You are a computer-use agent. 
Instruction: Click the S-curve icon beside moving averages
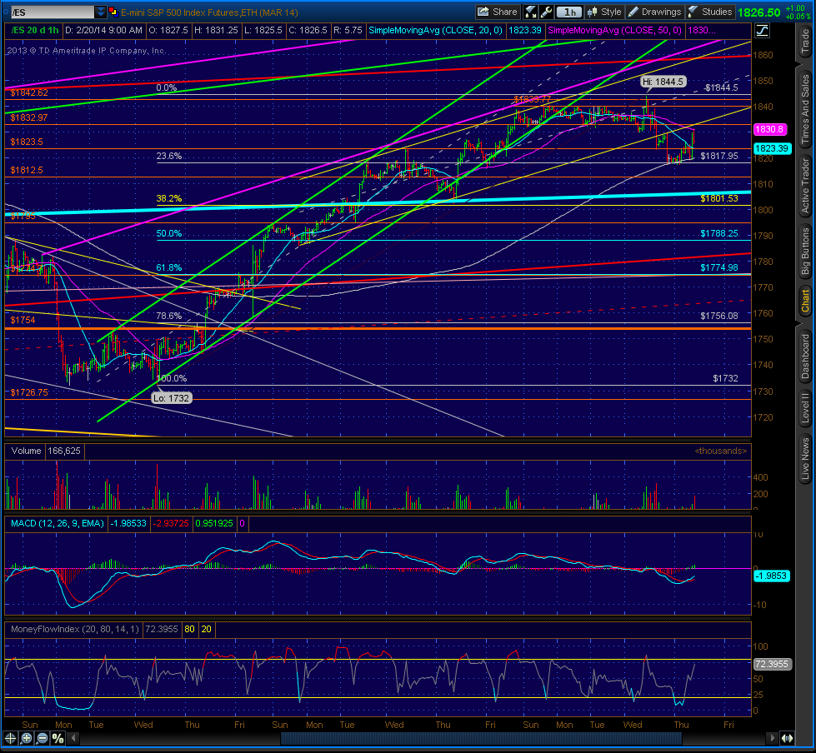tap(762, 31)
